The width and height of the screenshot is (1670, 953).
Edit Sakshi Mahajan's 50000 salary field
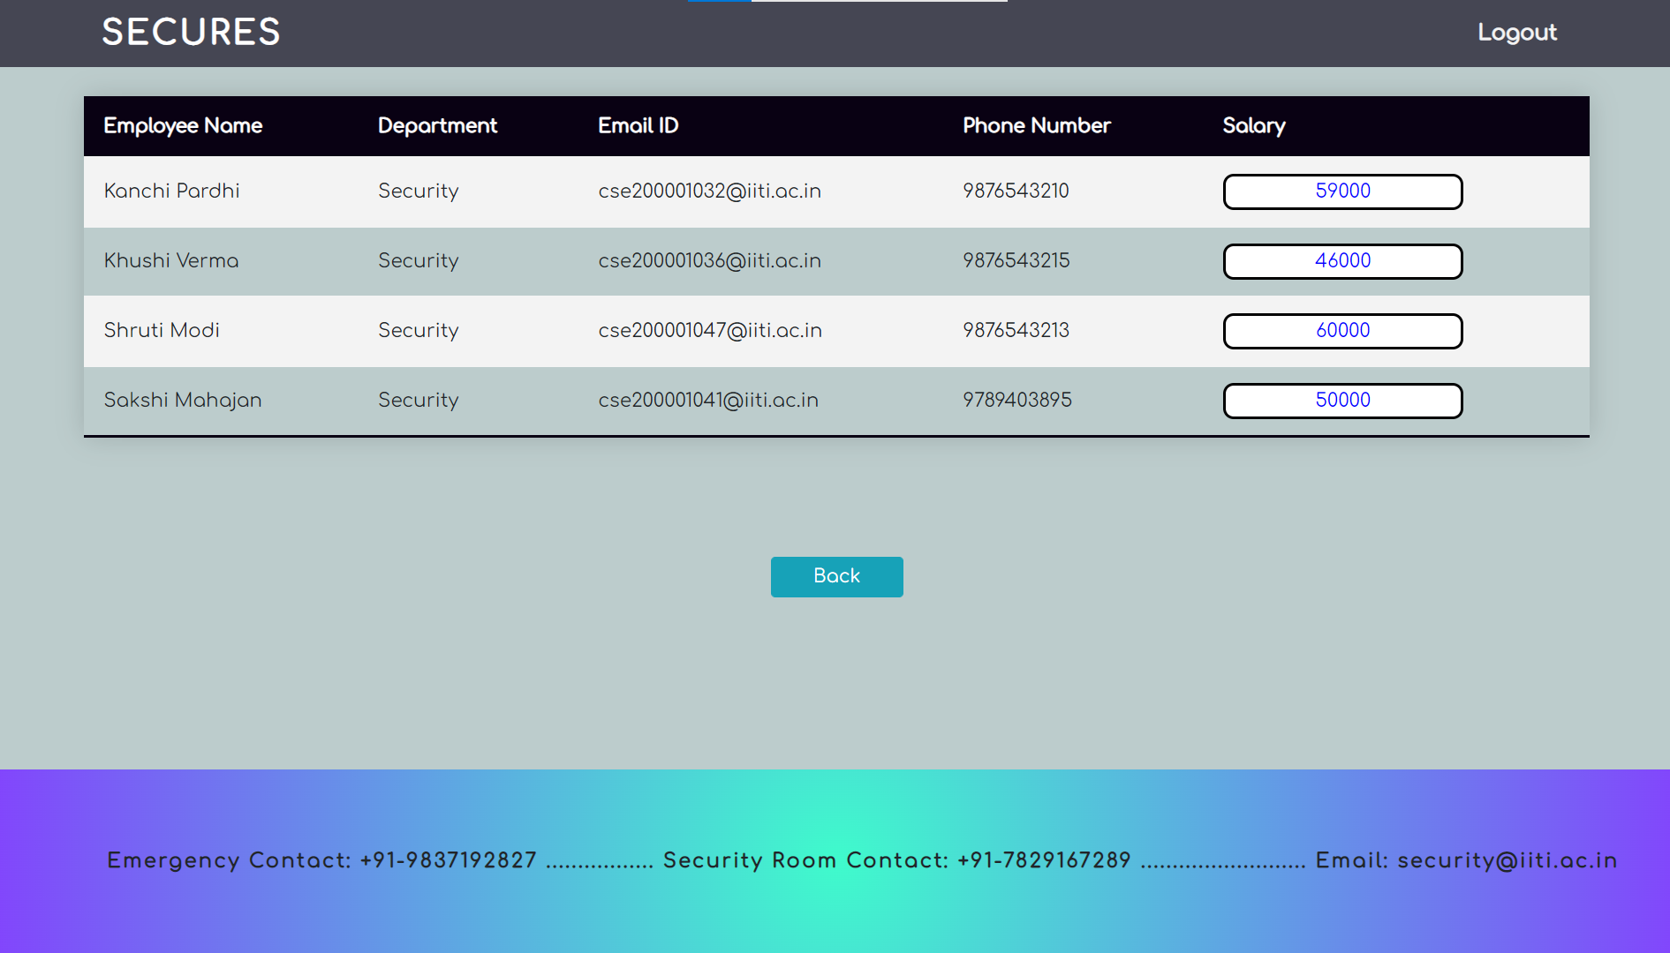[x=1341, y=401]
